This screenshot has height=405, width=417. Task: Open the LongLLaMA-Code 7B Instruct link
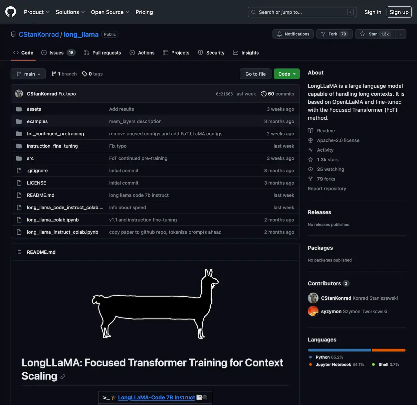[156, 397]
